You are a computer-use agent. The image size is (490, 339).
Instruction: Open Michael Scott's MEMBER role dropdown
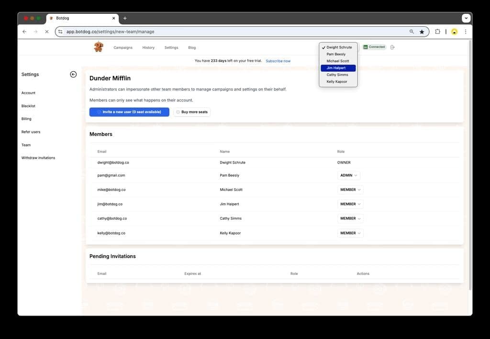tap(350, 189)
